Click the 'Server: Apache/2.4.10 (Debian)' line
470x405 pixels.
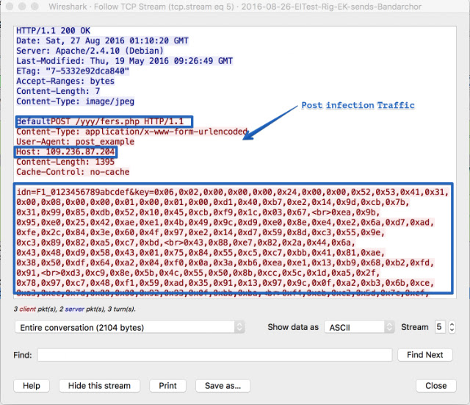coord(90,51)
